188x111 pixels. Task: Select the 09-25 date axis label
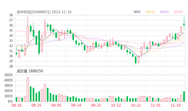click(96, 105)
